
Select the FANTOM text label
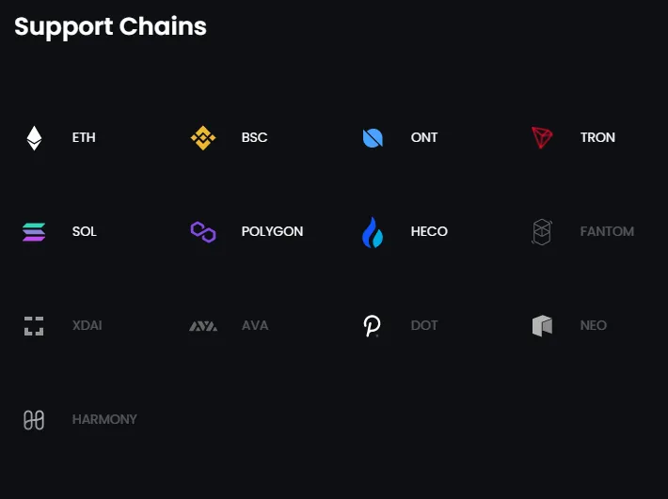[607, 231]
